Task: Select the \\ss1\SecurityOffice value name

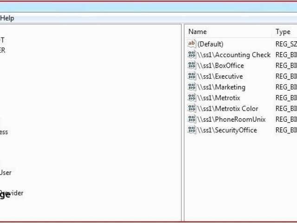Action: pyautogui.click(x=227, y=130)
